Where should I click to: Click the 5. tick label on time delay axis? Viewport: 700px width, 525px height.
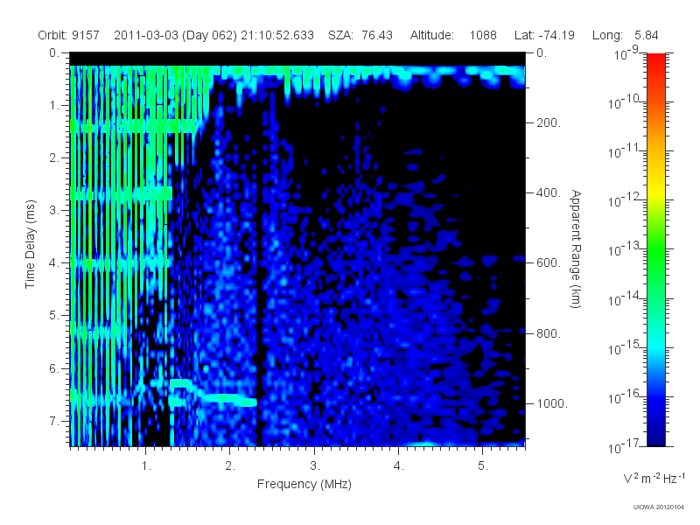pos(54,316)
